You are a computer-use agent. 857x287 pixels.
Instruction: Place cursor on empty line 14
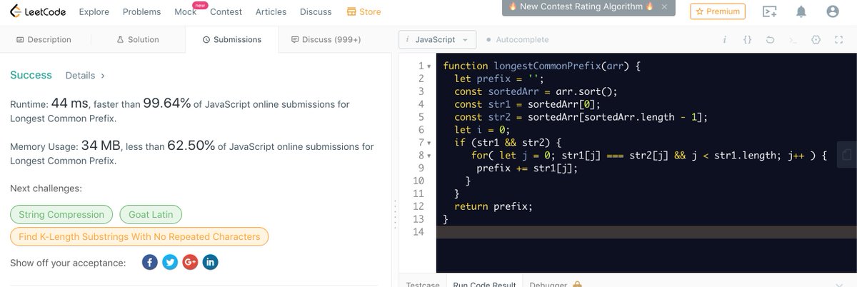[646, 232]
